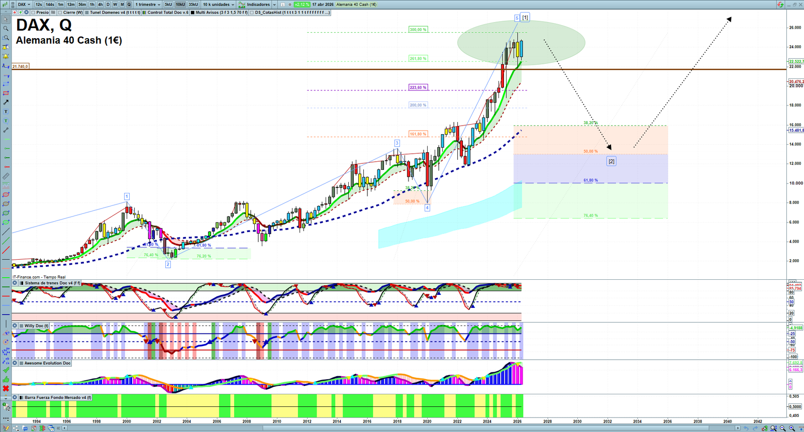Select the speech bubble comment tool
Image resolution: width=804 pixels, height=432 pixels.
[x=6, y=121]
